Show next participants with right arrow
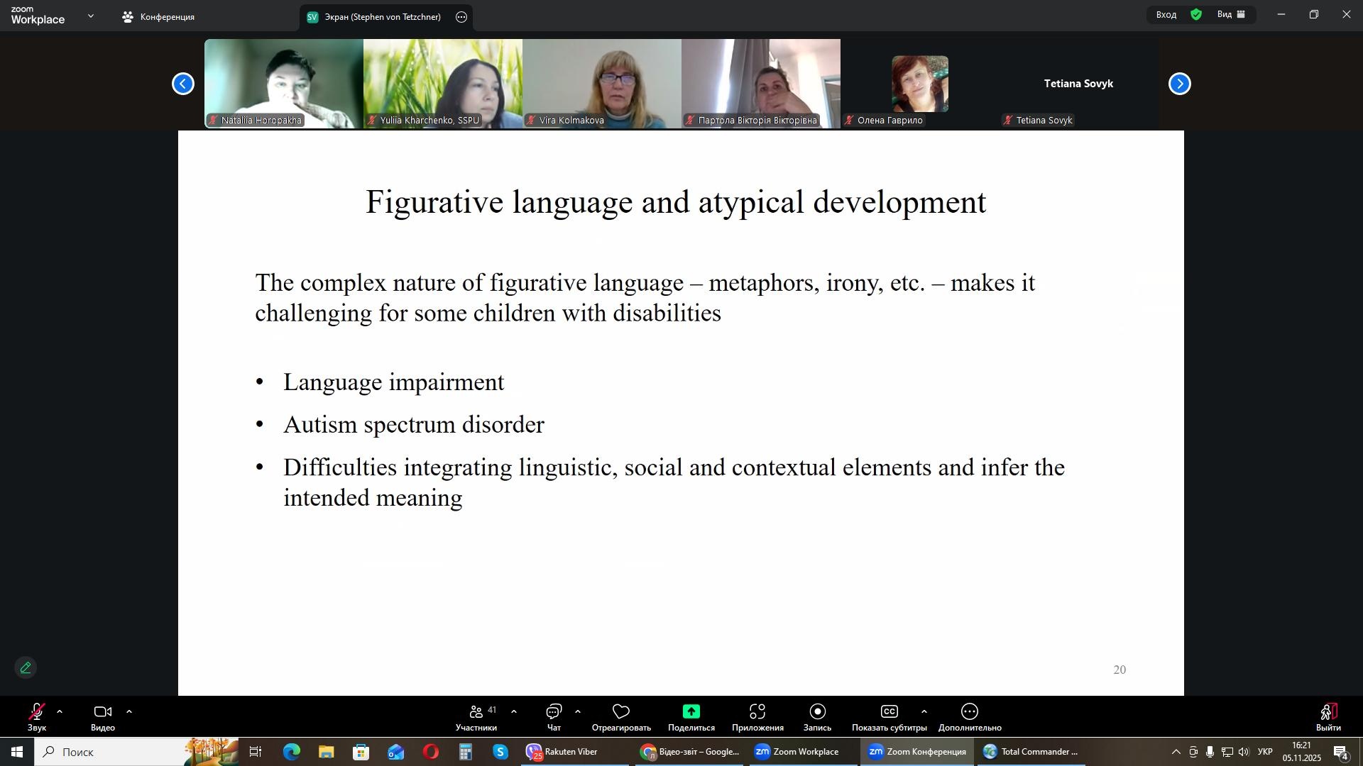This screenshot has width=1363, height=766. [1180, 84]
